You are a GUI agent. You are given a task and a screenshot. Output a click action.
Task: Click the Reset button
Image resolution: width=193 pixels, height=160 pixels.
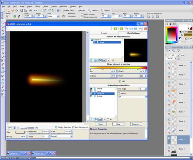coord(101,124)
